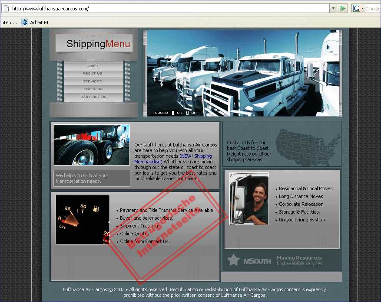Click Residential & Local Moves item
Viewport: 381px width, 302px height.
[x=305, y=188]
